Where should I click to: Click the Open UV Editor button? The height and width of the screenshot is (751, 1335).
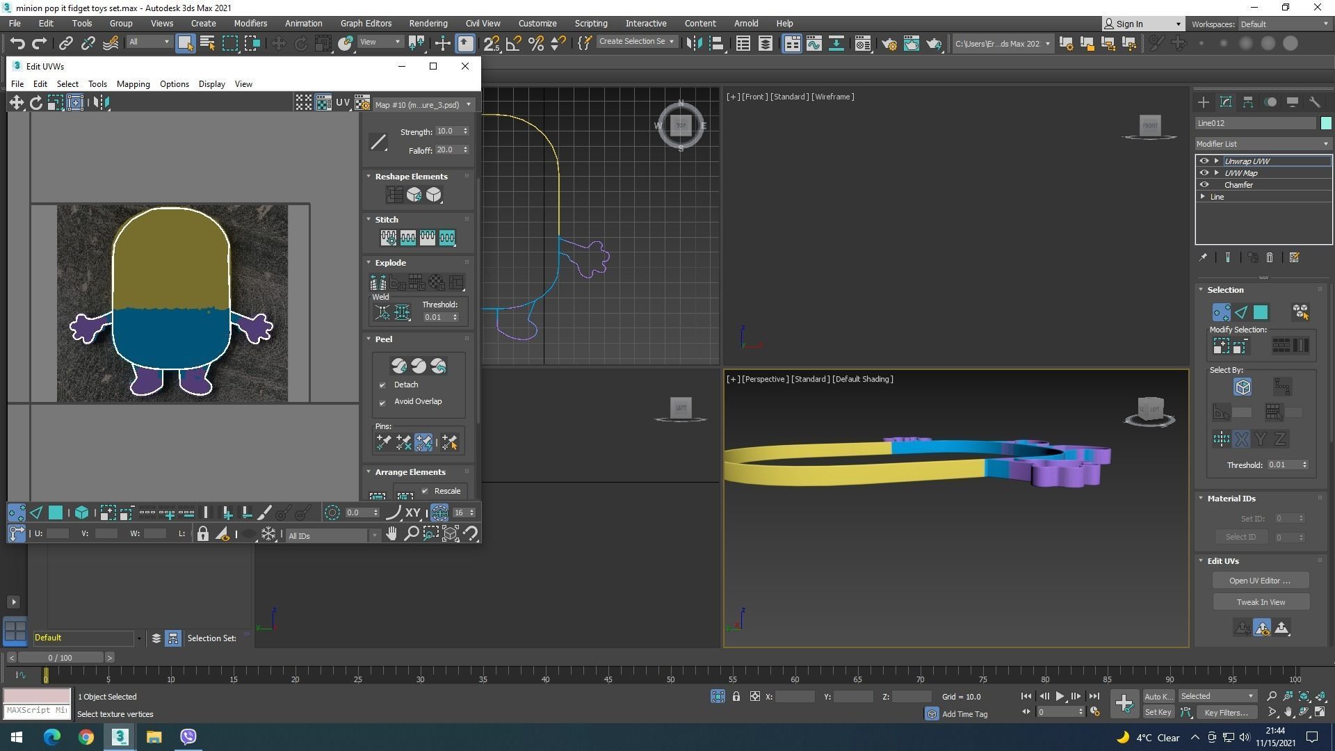pos(1259,581)
